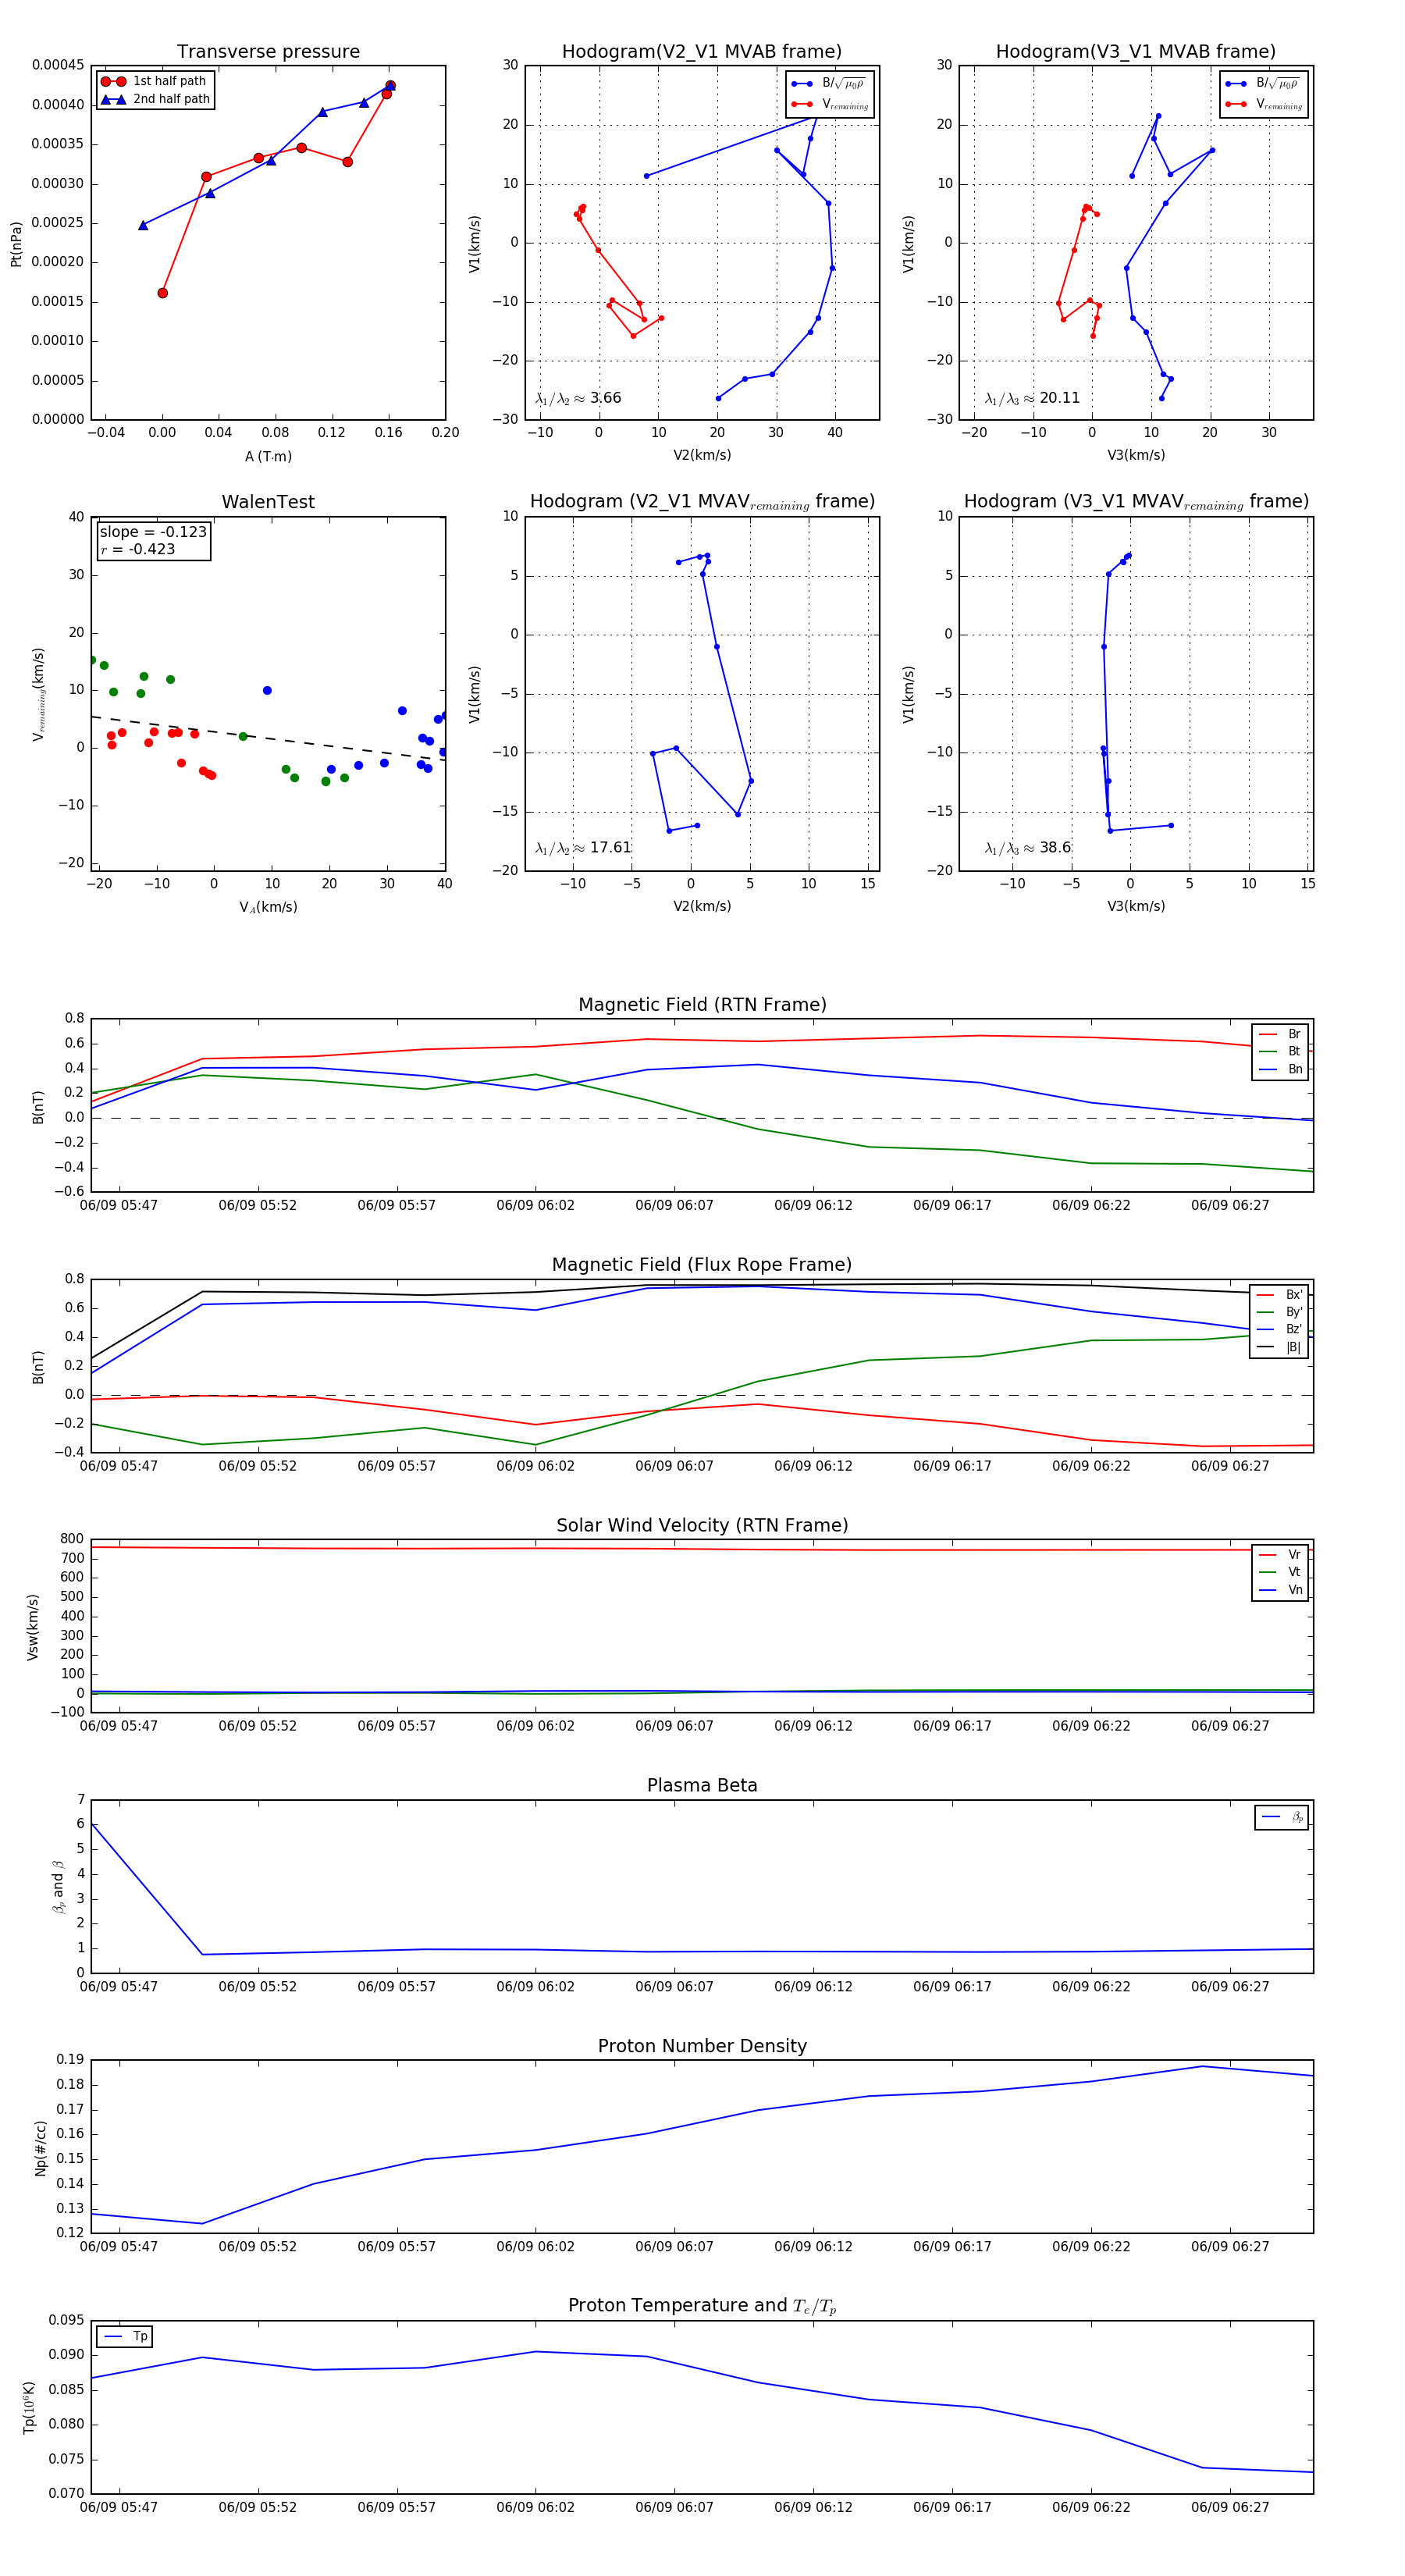Select the 'Br' legend entry
This screenshot has width=1405, height=2576.
pos(1280,1034)
